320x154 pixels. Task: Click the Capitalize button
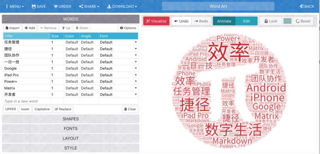click(x=42, y=109)
